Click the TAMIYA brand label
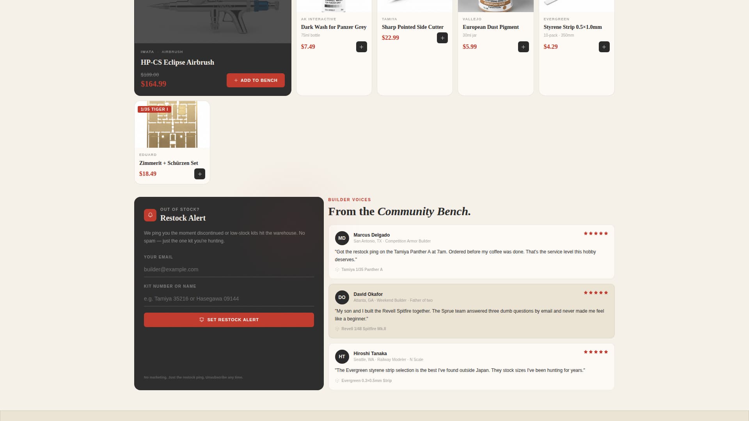The image size is (749, 421). (x=389, y=19)
